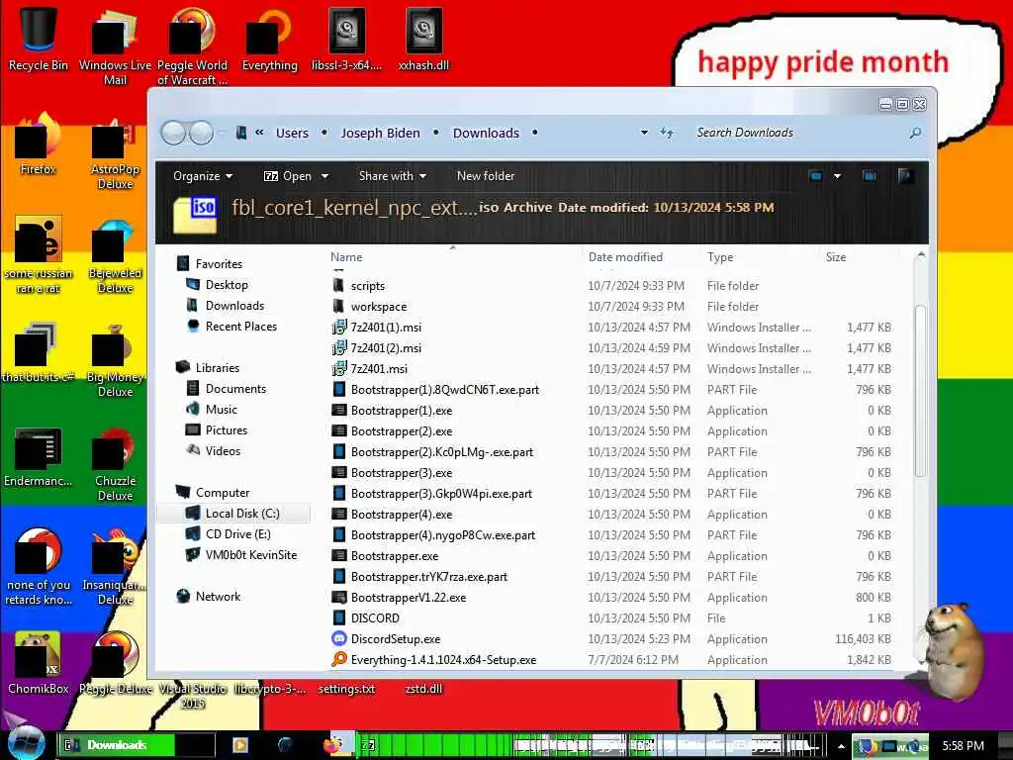This screenshot has height=760, width=1013.
Task: Select the workspace folder icon
Action: click(338, 306)
